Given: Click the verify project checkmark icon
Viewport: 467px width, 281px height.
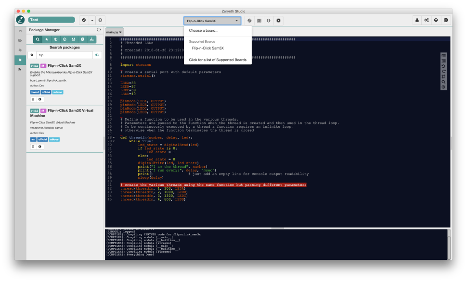Looking at the screenshot, I should (84, 20).
